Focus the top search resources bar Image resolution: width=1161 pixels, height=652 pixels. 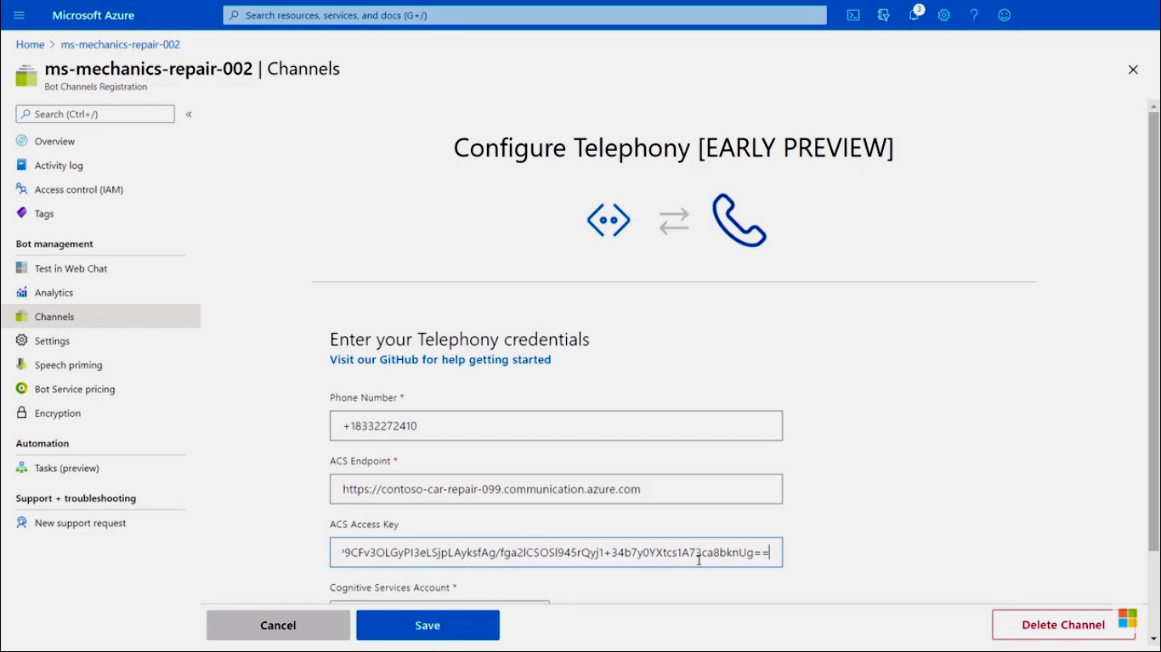coord(524,15)
